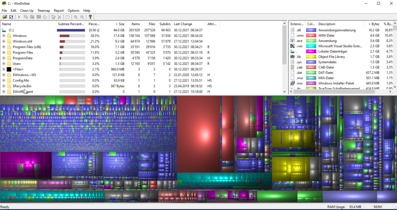Screen dimensions: 397x210
Task: Click the .lib file type icon
Action: pyautogui.click(x=292, y=57)
